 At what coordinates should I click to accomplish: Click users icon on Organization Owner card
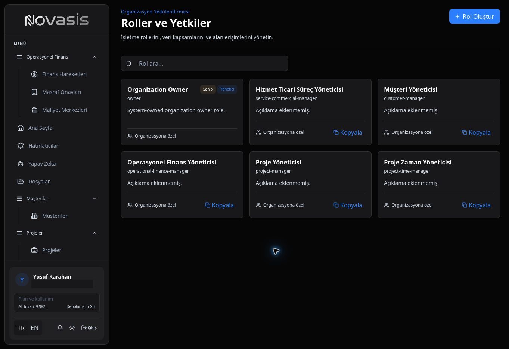[x=130, y=136]
